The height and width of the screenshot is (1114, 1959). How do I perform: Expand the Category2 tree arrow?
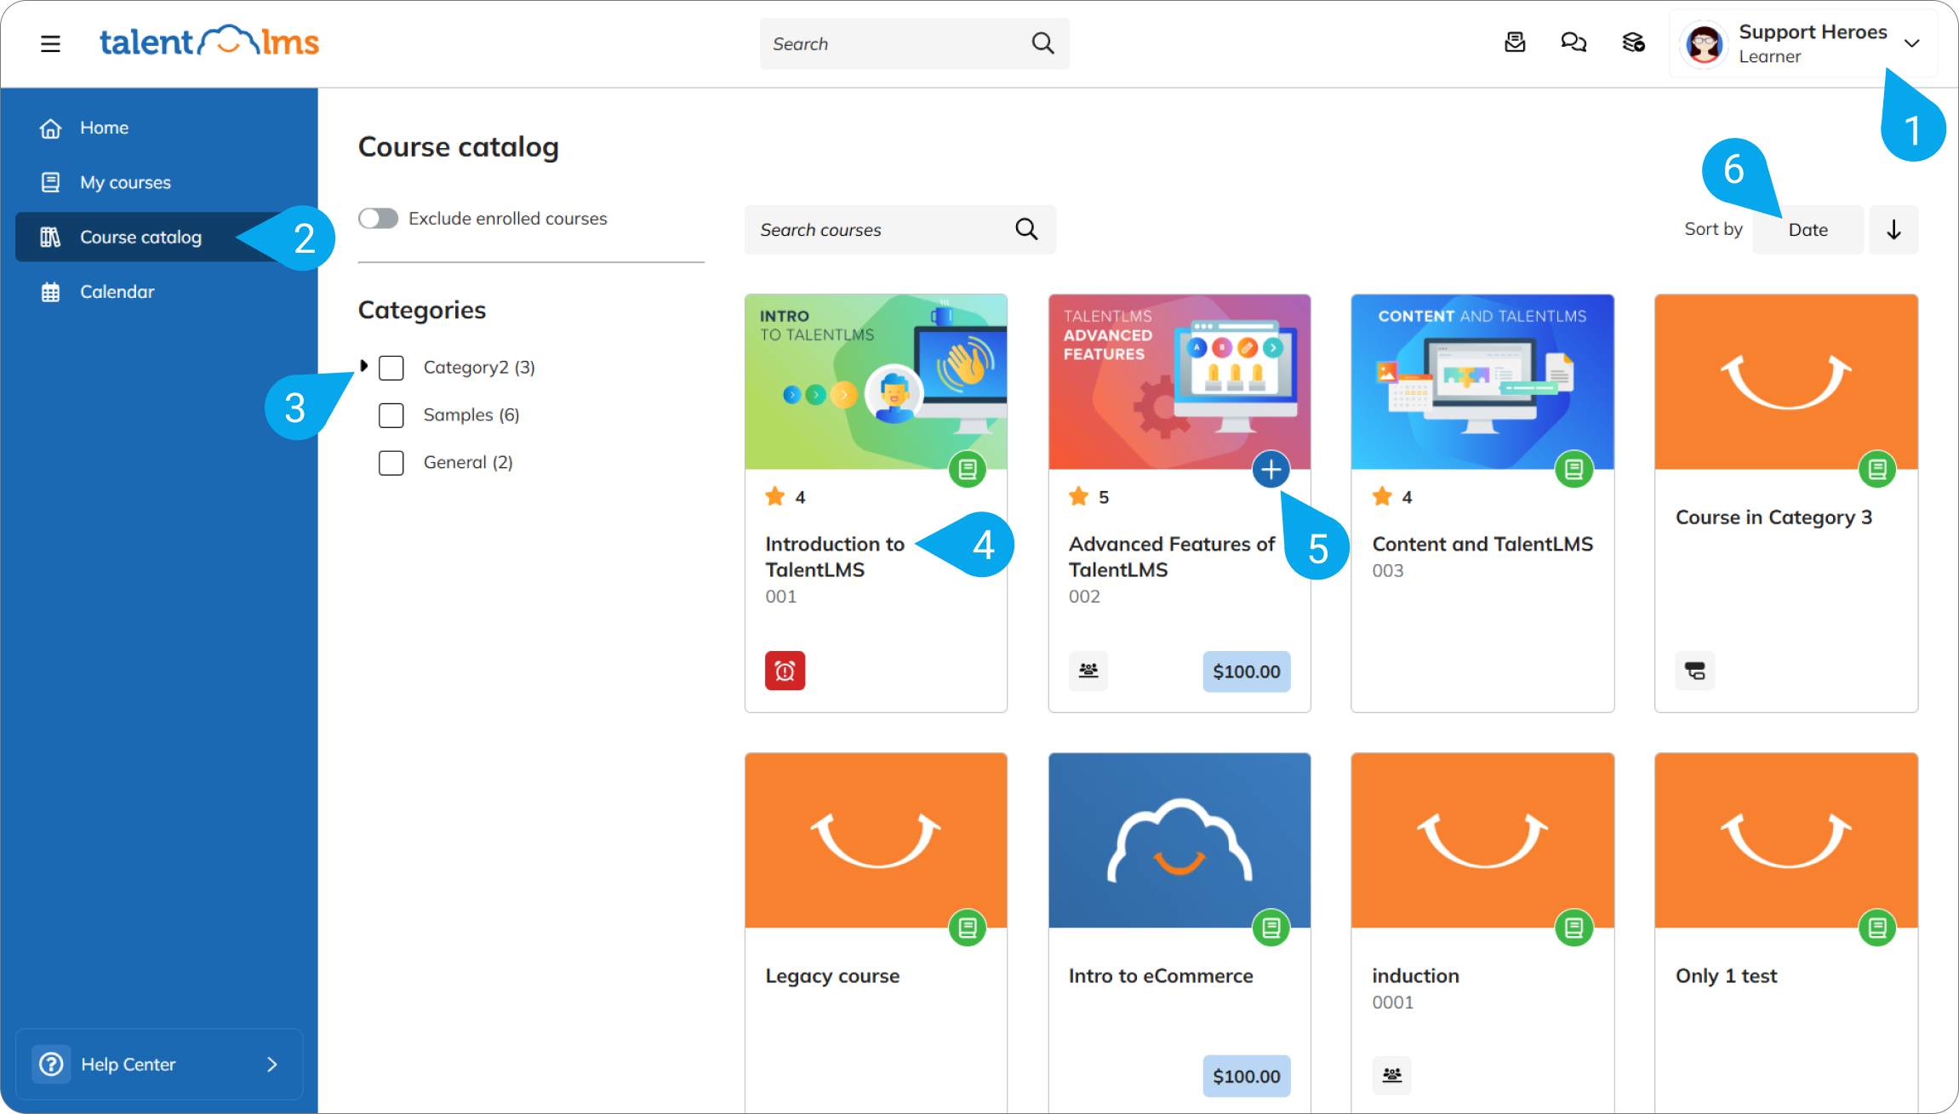coord(363,366)
